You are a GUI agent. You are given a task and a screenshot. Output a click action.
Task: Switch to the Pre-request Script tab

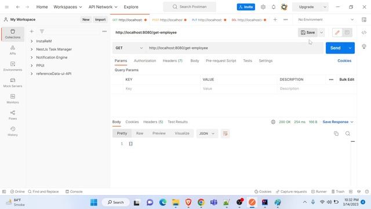point(221,60)
